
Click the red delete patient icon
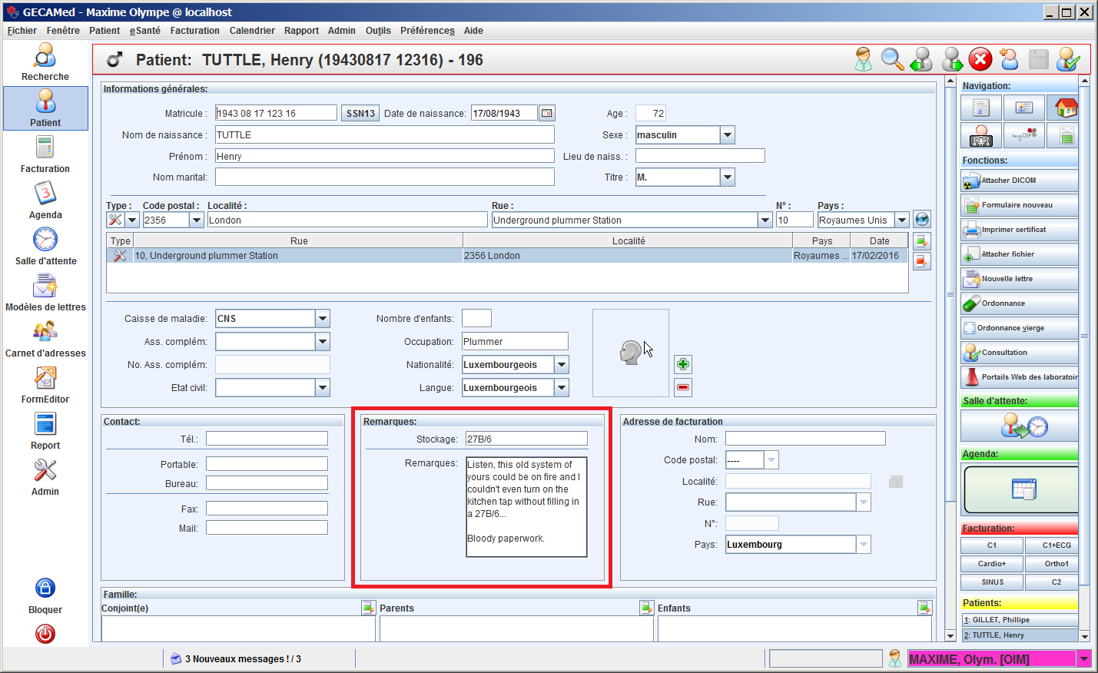point(980,60)
